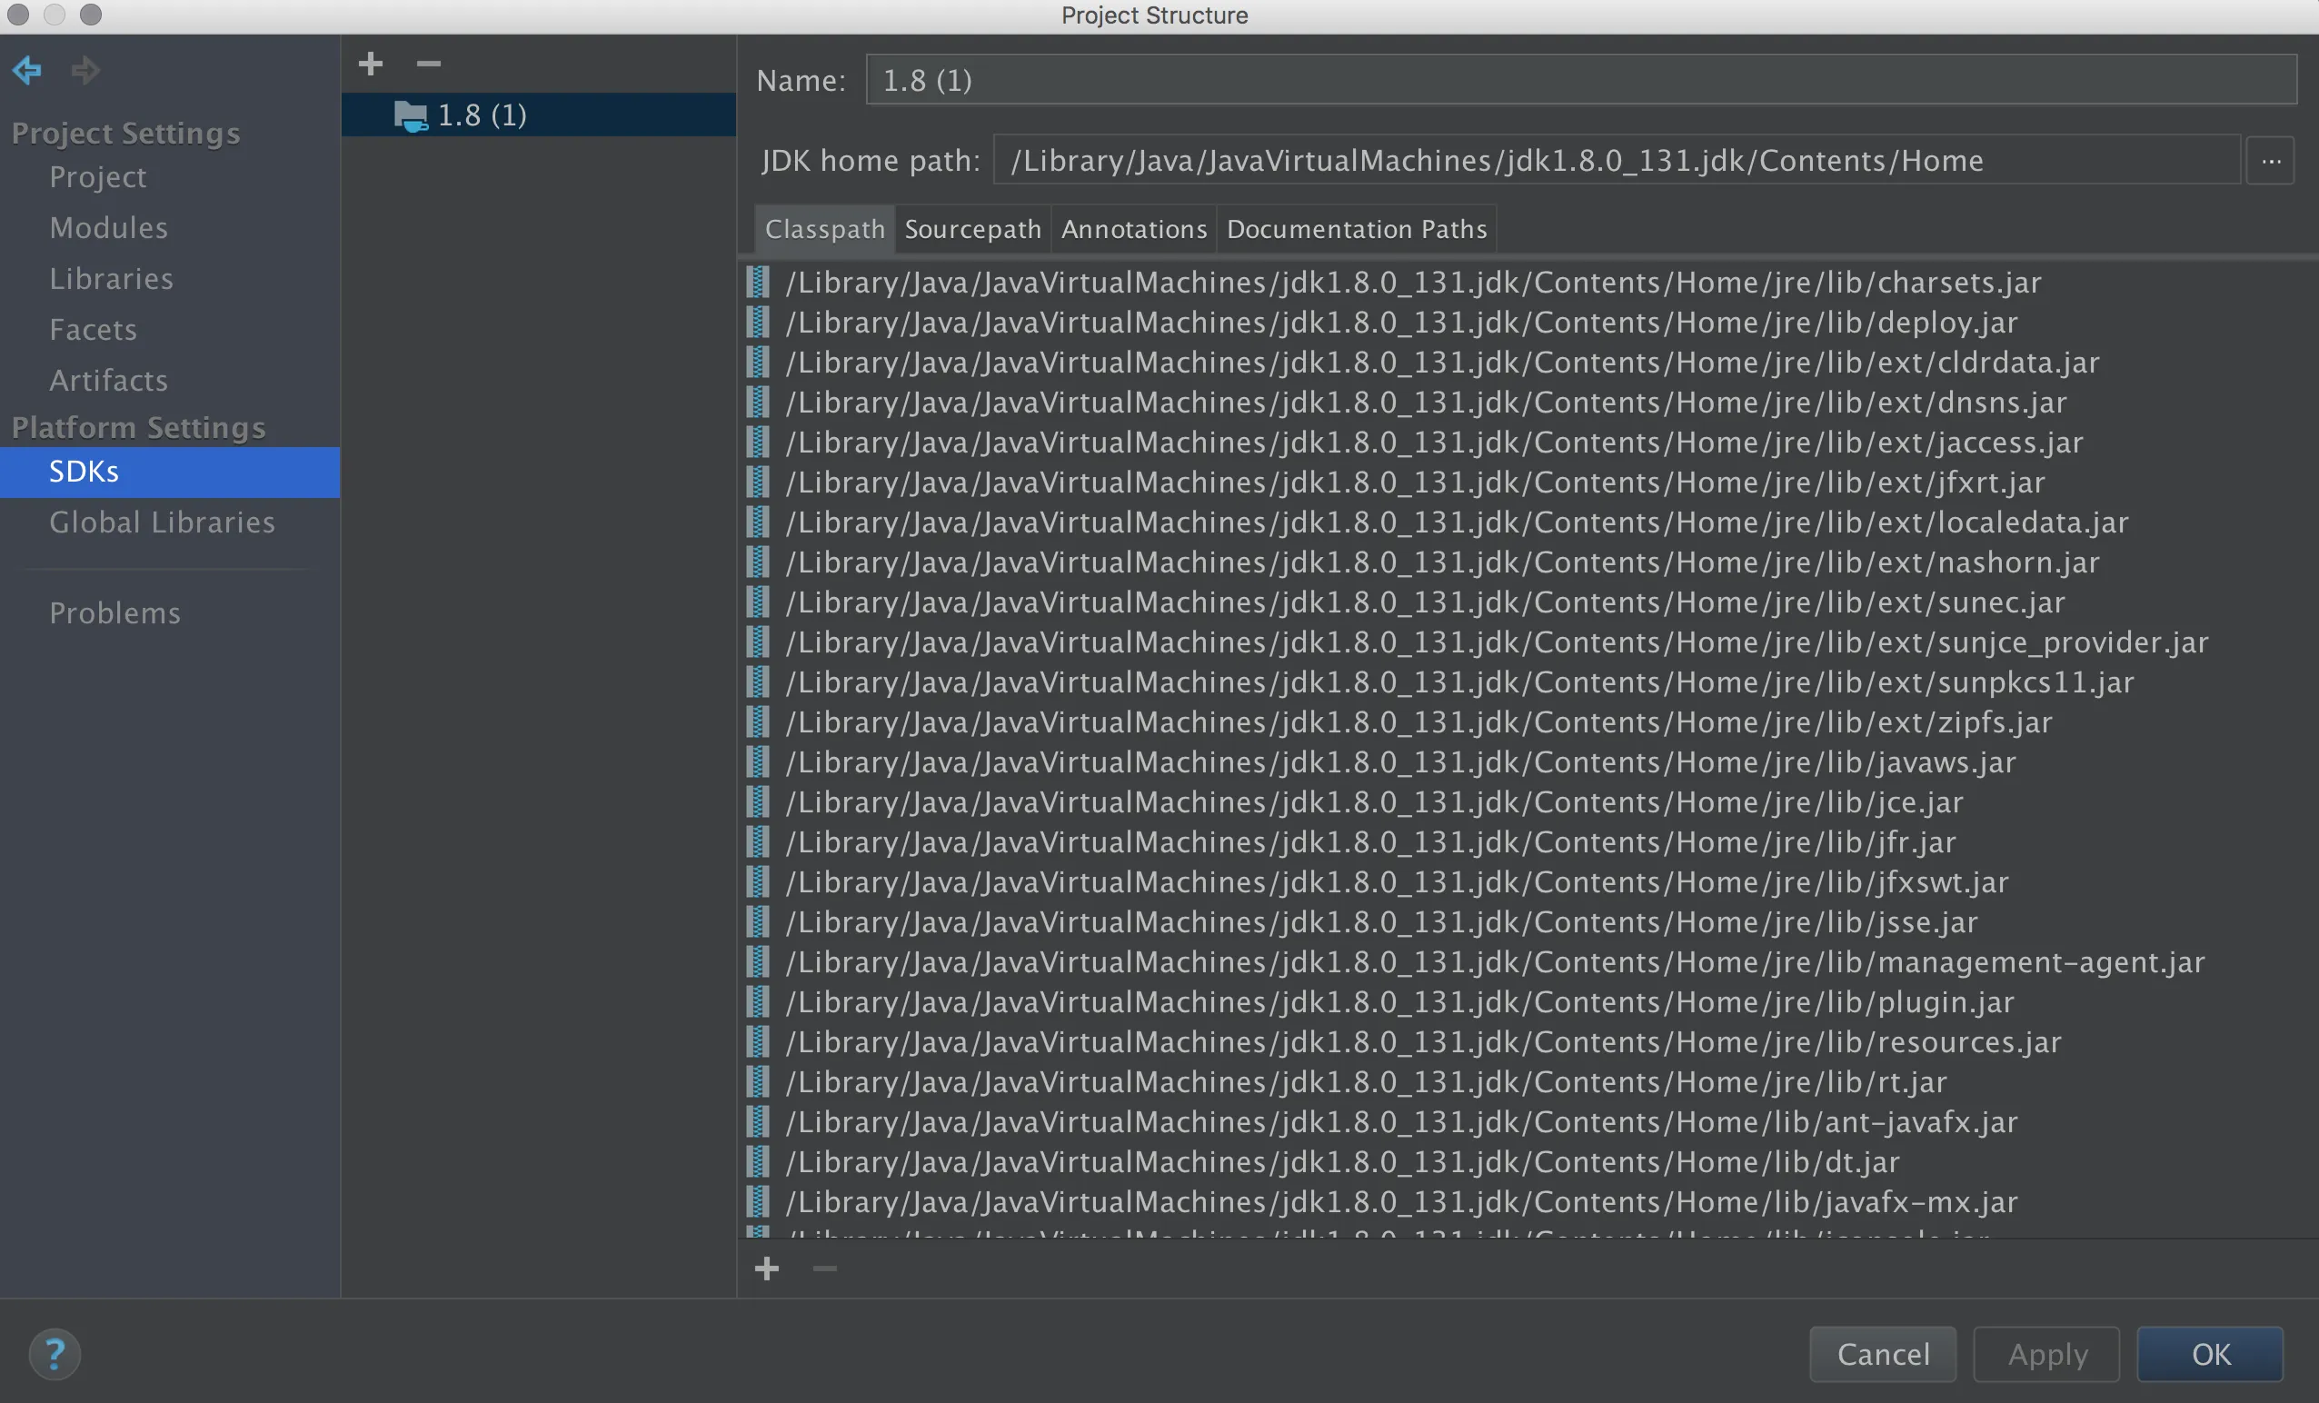The width and height of the screenshot is (2319, 1403).
Task: Select the rt.jar classpath entry
Action: (x=1365, y=1082)
